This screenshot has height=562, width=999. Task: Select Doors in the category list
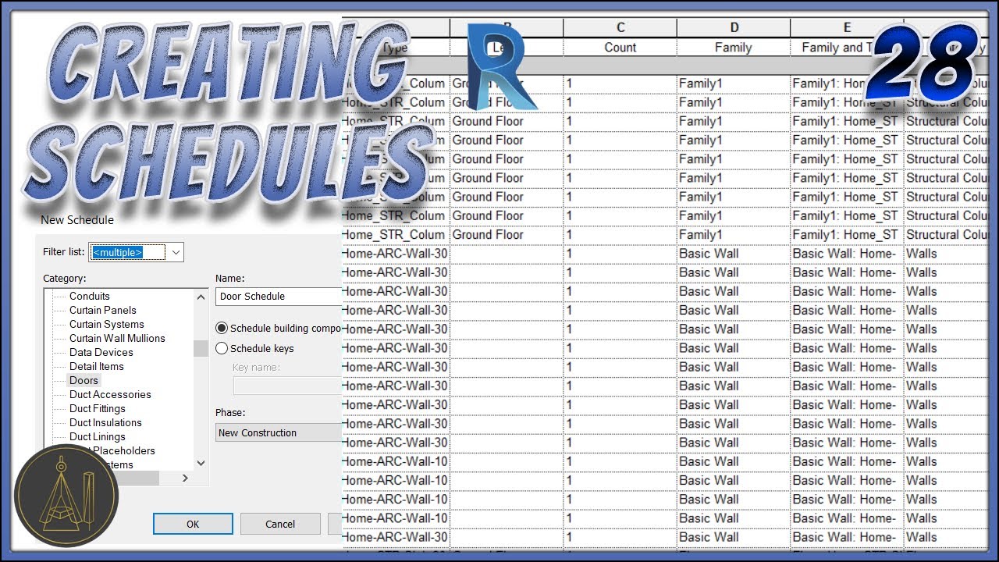tap(84, 381)
